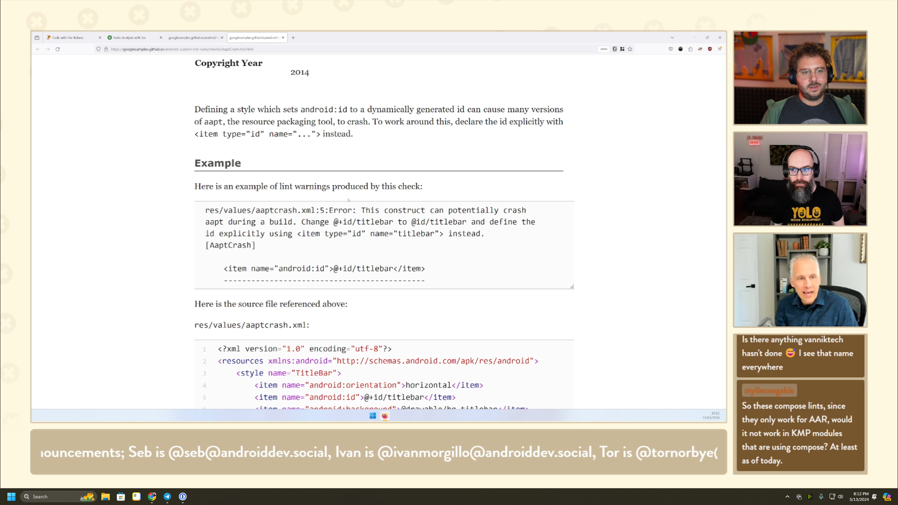The height and width of the screenshot is (505, 898).
Task: Click the middle presenter webcam with YOLO shirt
Action: [x=800, y=179]
